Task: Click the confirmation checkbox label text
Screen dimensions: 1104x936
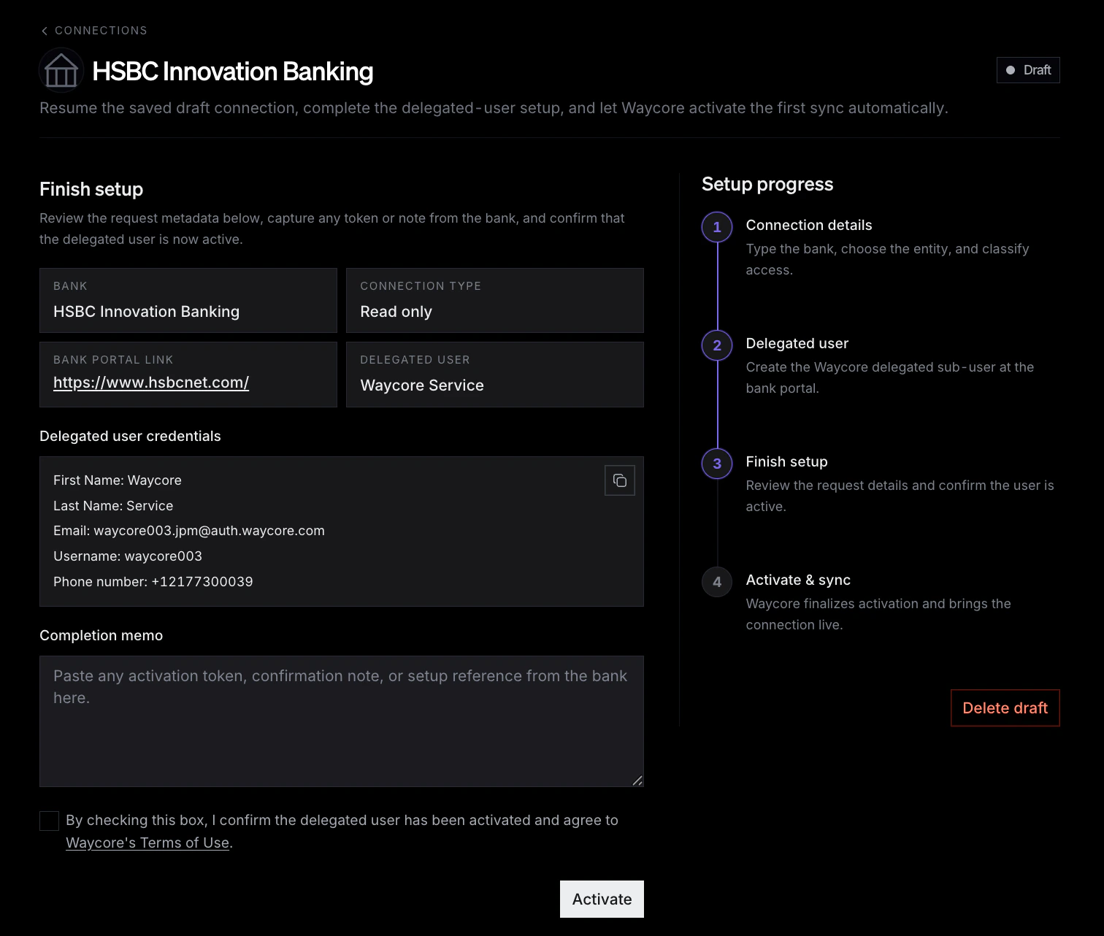Action: tap(342, 832)
